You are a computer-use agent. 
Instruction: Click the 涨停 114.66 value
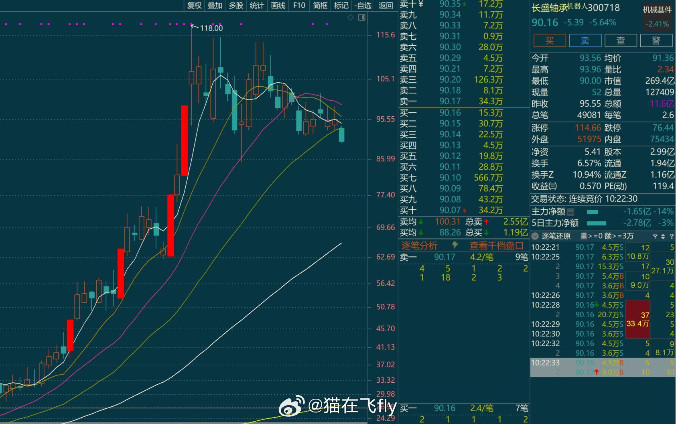tap(588, 128)
